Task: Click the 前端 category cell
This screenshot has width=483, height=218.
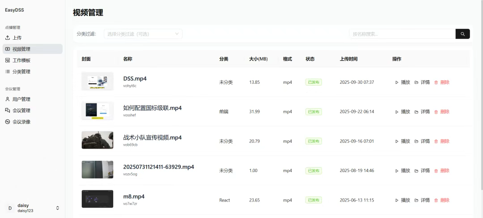Action: [x=224, y=112]
